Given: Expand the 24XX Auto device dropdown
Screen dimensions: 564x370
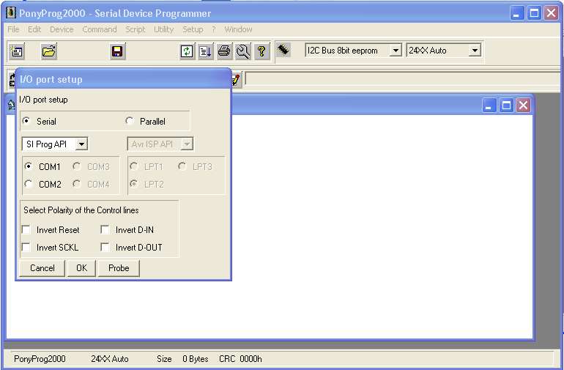Looking at the screenshot, I should pyautogui.click(x=475, y=51).
